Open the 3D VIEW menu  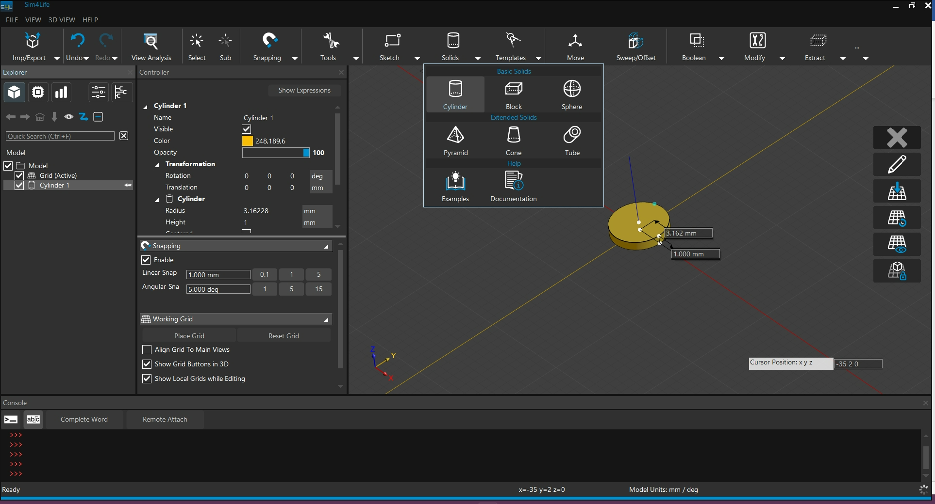click(x=62, y=20)
